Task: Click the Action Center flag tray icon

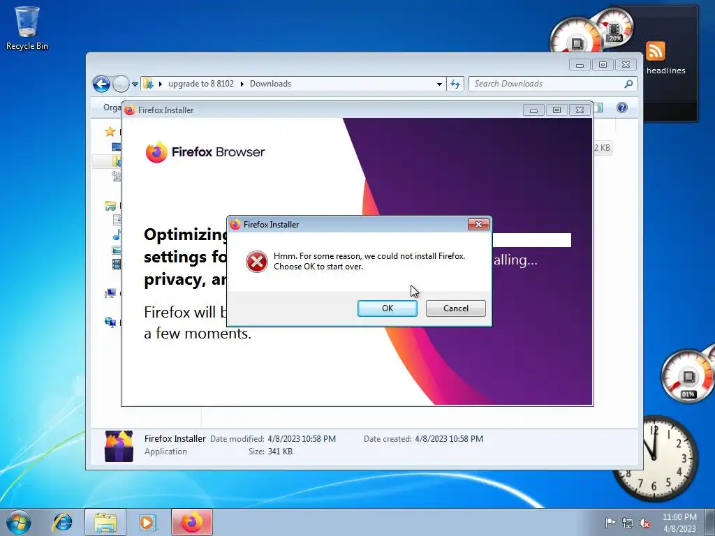Action: click(610, 522)
